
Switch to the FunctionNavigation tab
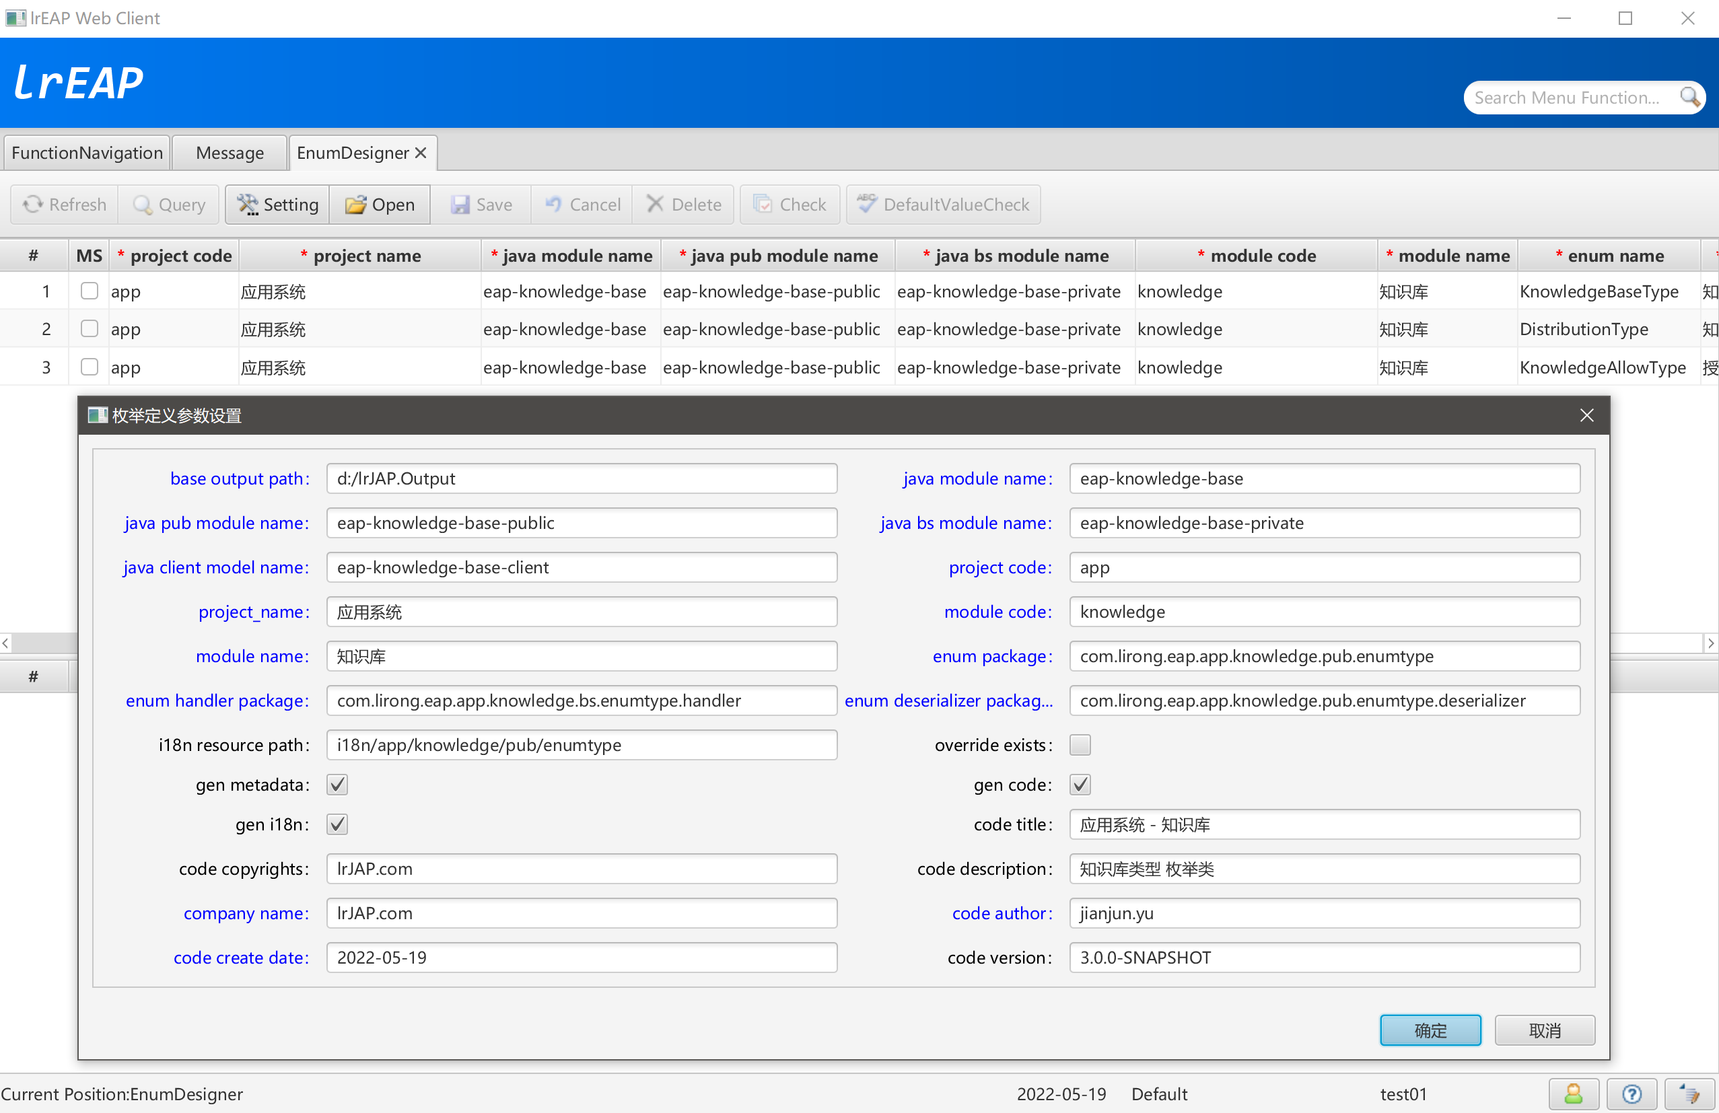click(x=87, y=153)
